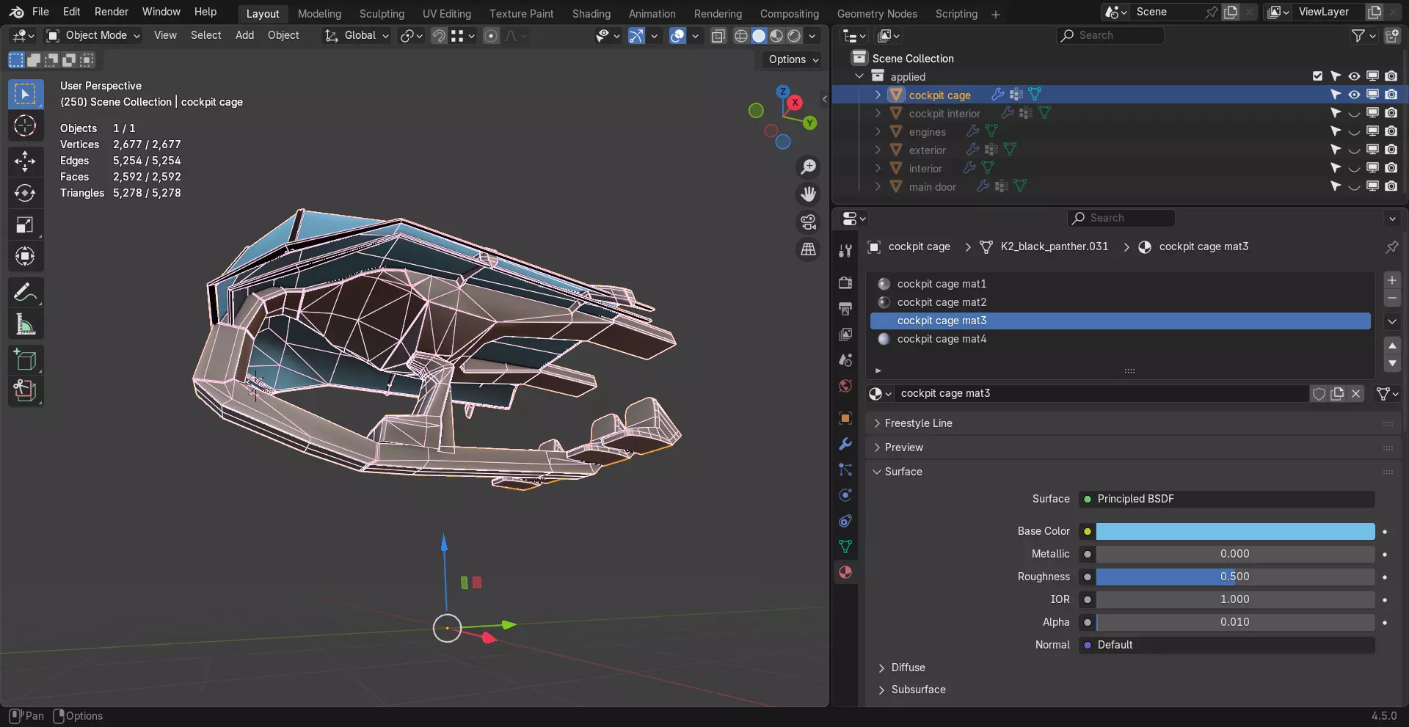Switch to Material Preview shading
Screen dimensions: 1409x727
click(776, 36)
